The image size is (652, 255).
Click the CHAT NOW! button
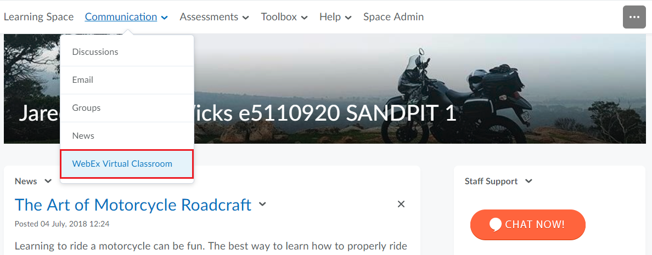click(527, 225)
